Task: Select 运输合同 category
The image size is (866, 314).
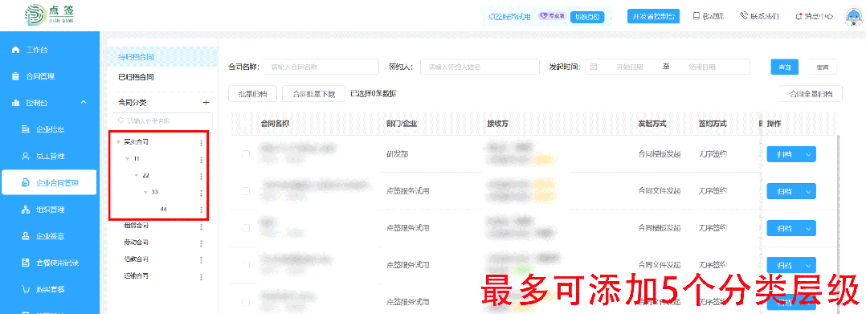Action: pyautogui.click(x=137, y=275)
